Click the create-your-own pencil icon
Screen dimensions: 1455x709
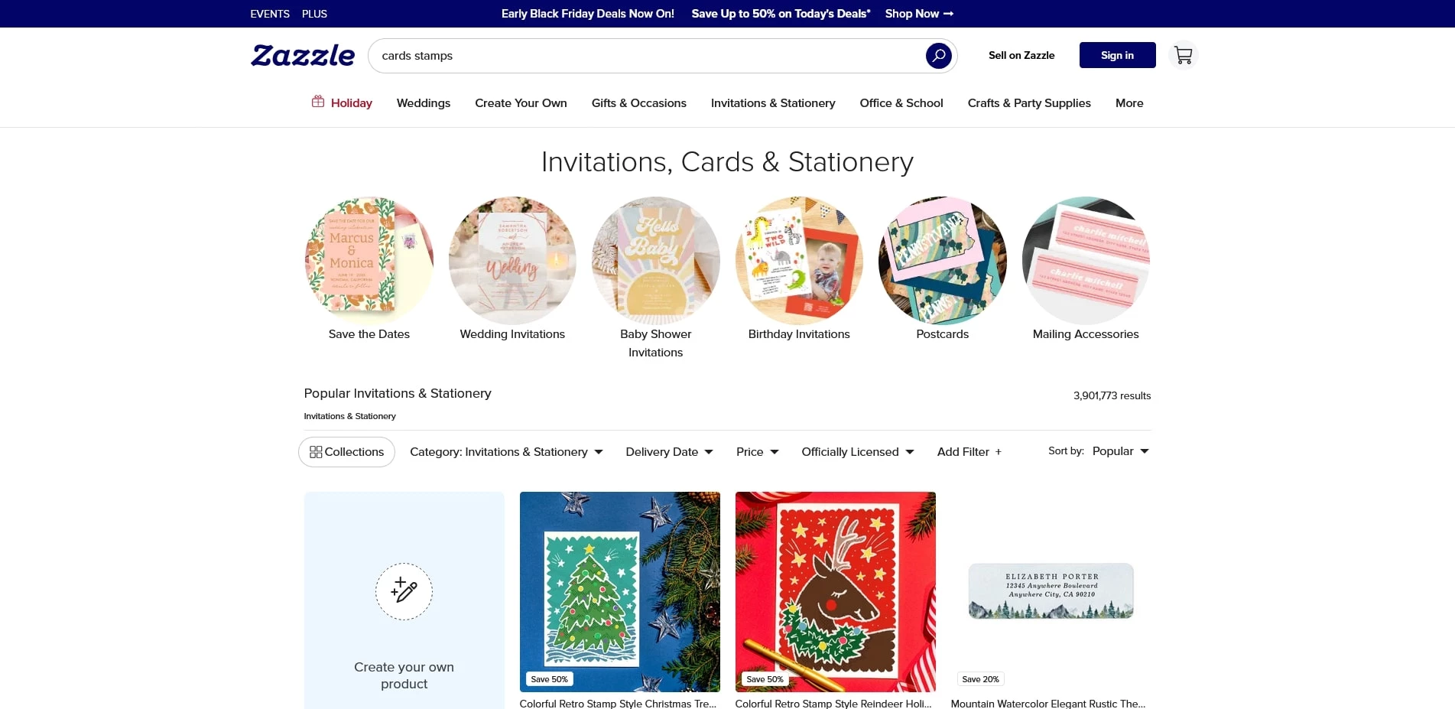(x=404, y=591)
